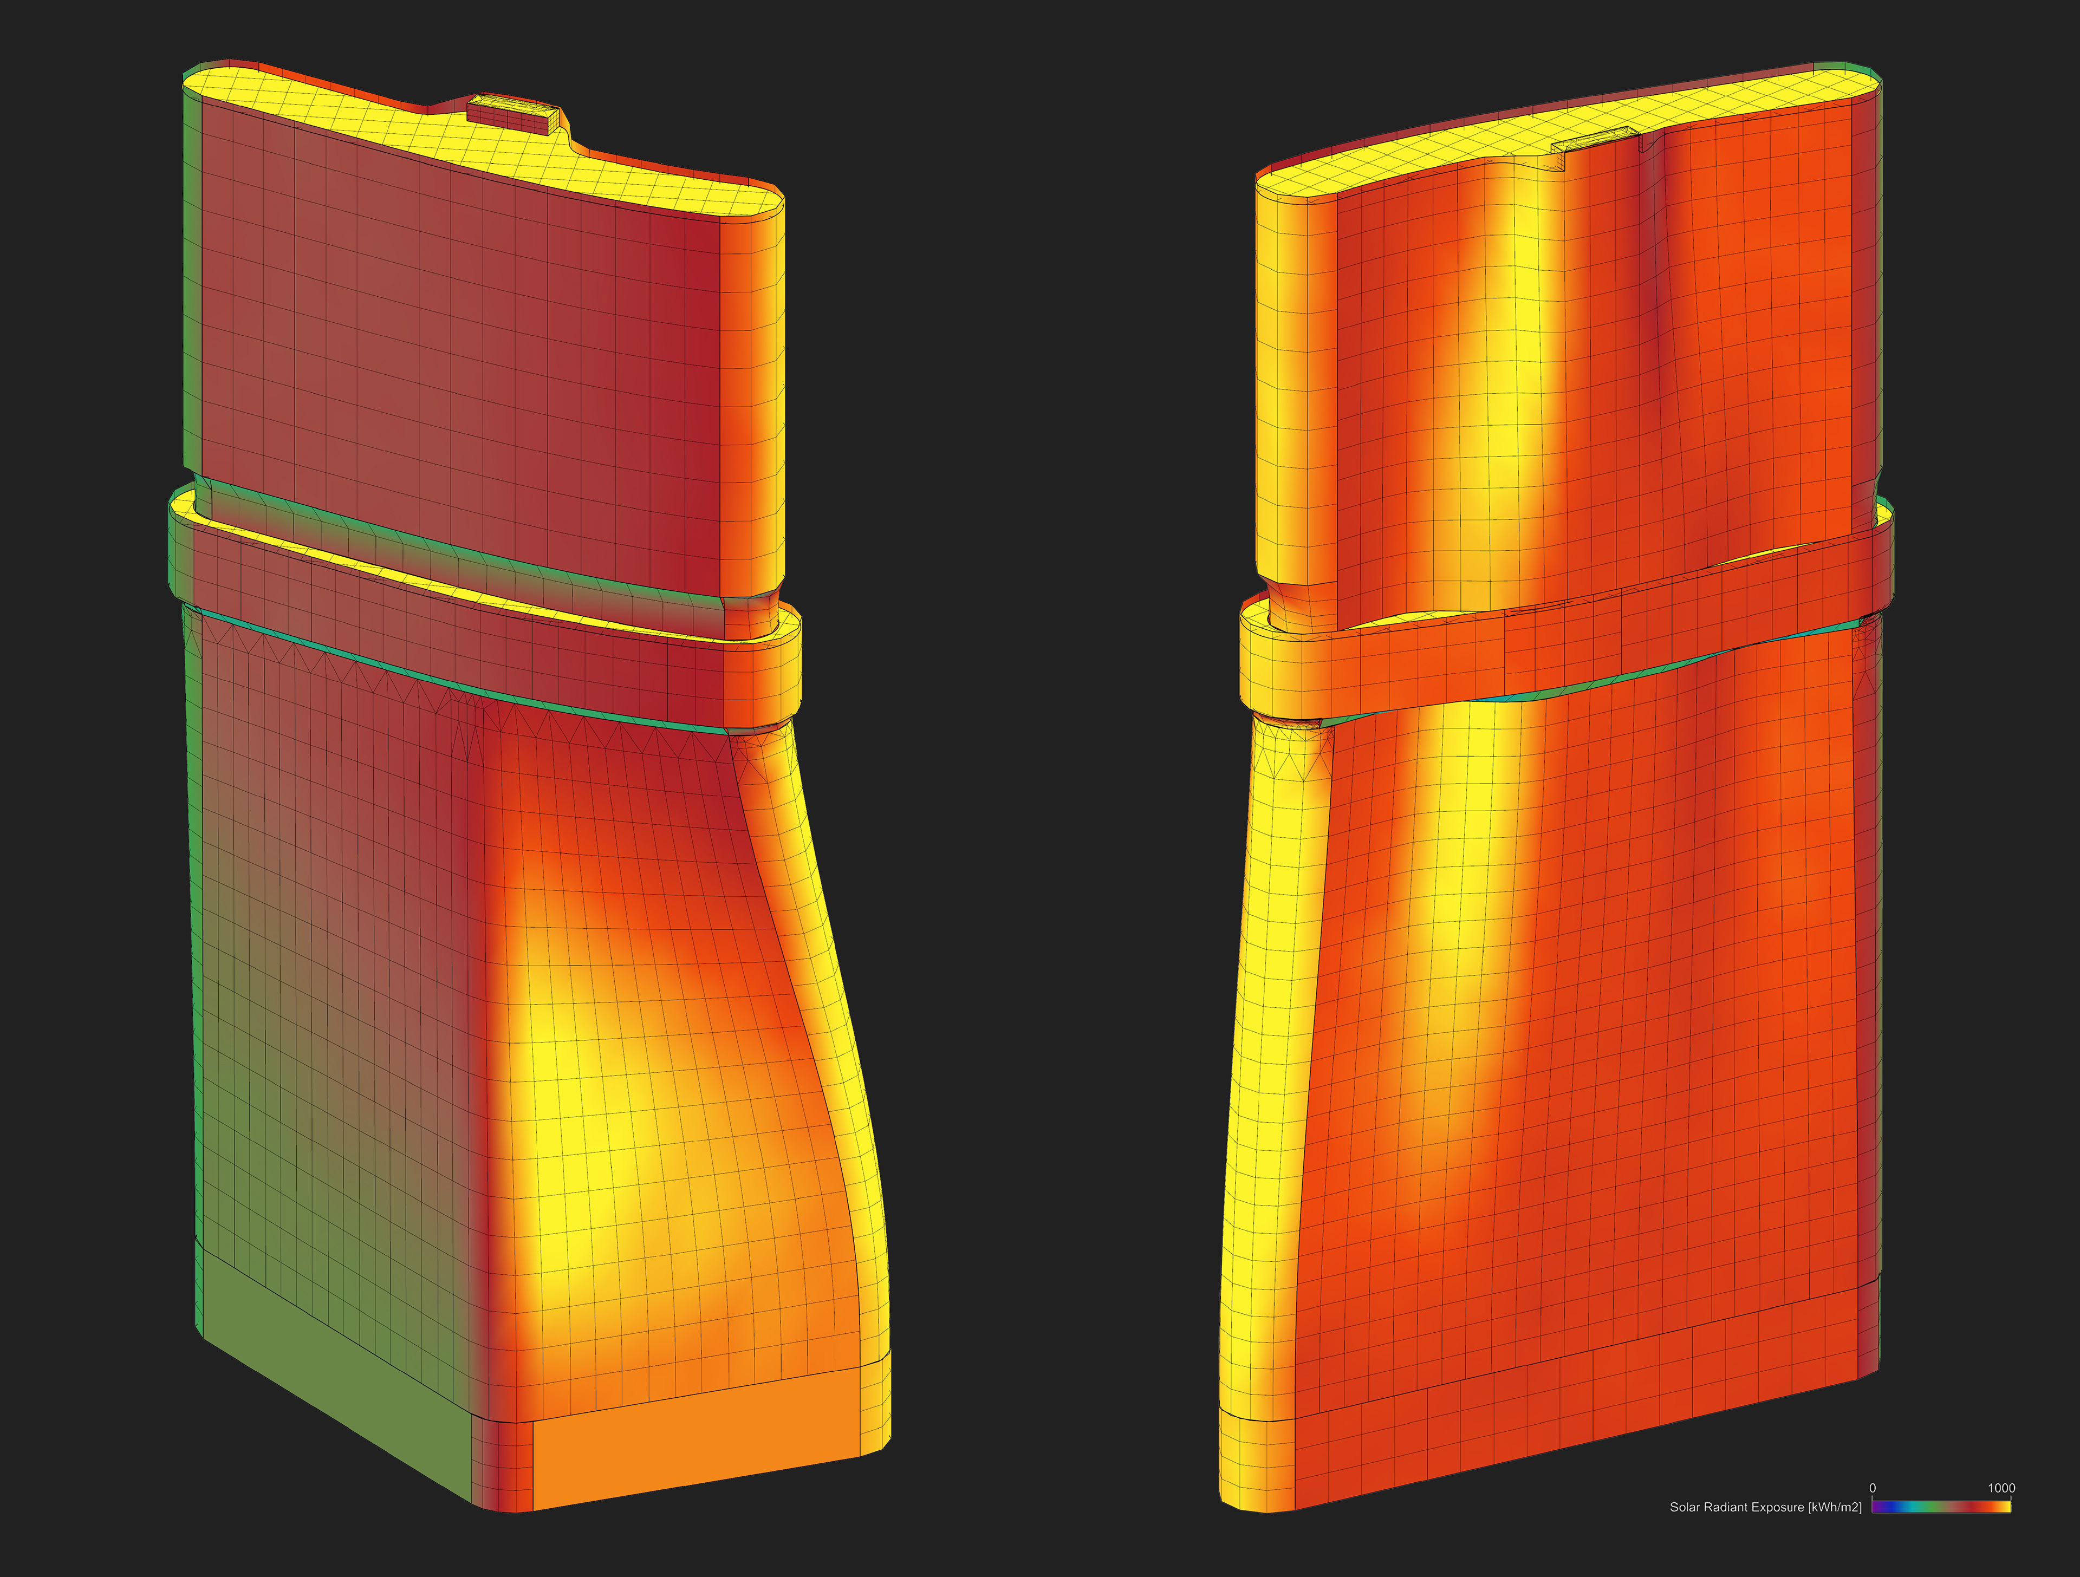Click the Solar Radiant Exposure legend label
This screenshot has height=1577, width=2080.
1765,1508
